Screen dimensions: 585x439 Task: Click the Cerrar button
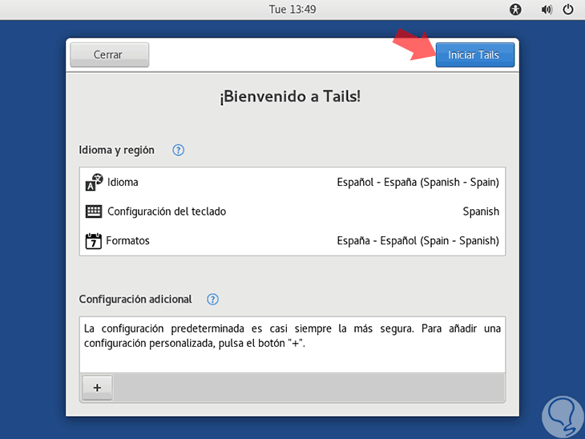(x=109, y=54)
